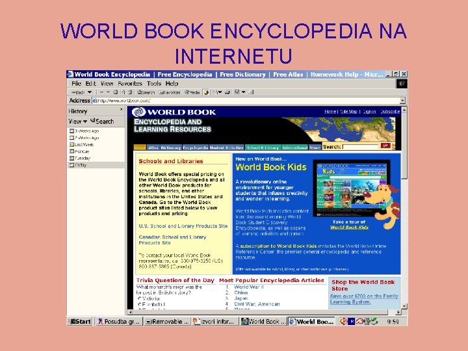468x351 pixels.
Task: Click the Back button in browser toolbar
Action: click(x=78, y=92)
